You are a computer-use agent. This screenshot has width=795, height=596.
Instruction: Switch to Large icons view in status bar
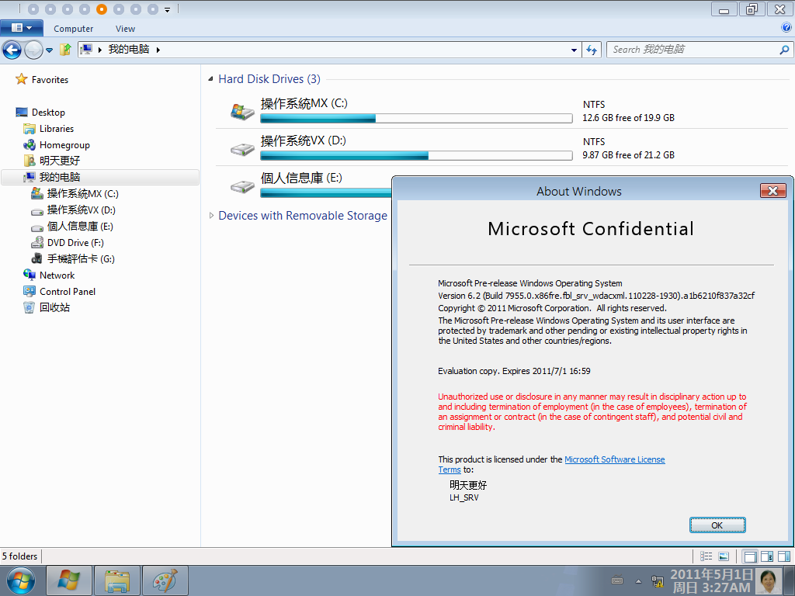[x=724, y=556]
